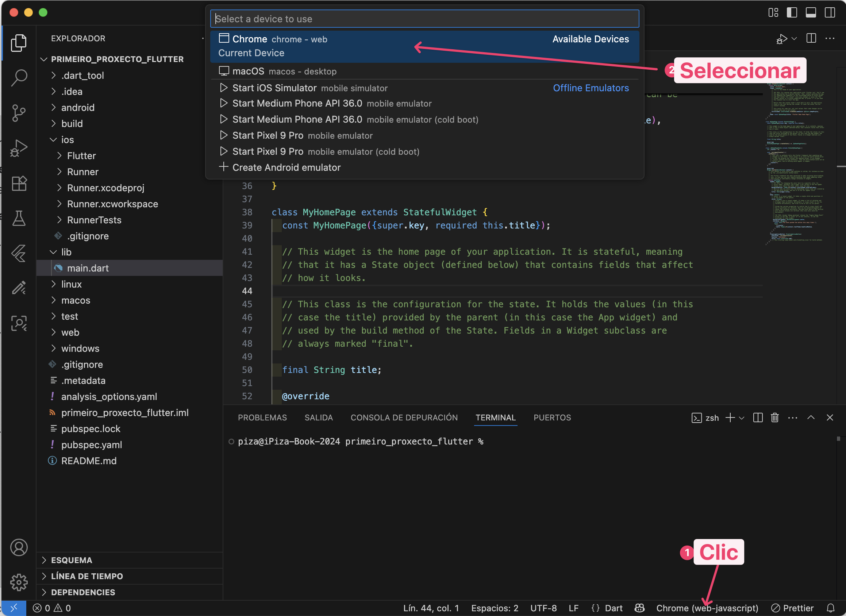Collapse the lib folder

(x=66, y=252)
